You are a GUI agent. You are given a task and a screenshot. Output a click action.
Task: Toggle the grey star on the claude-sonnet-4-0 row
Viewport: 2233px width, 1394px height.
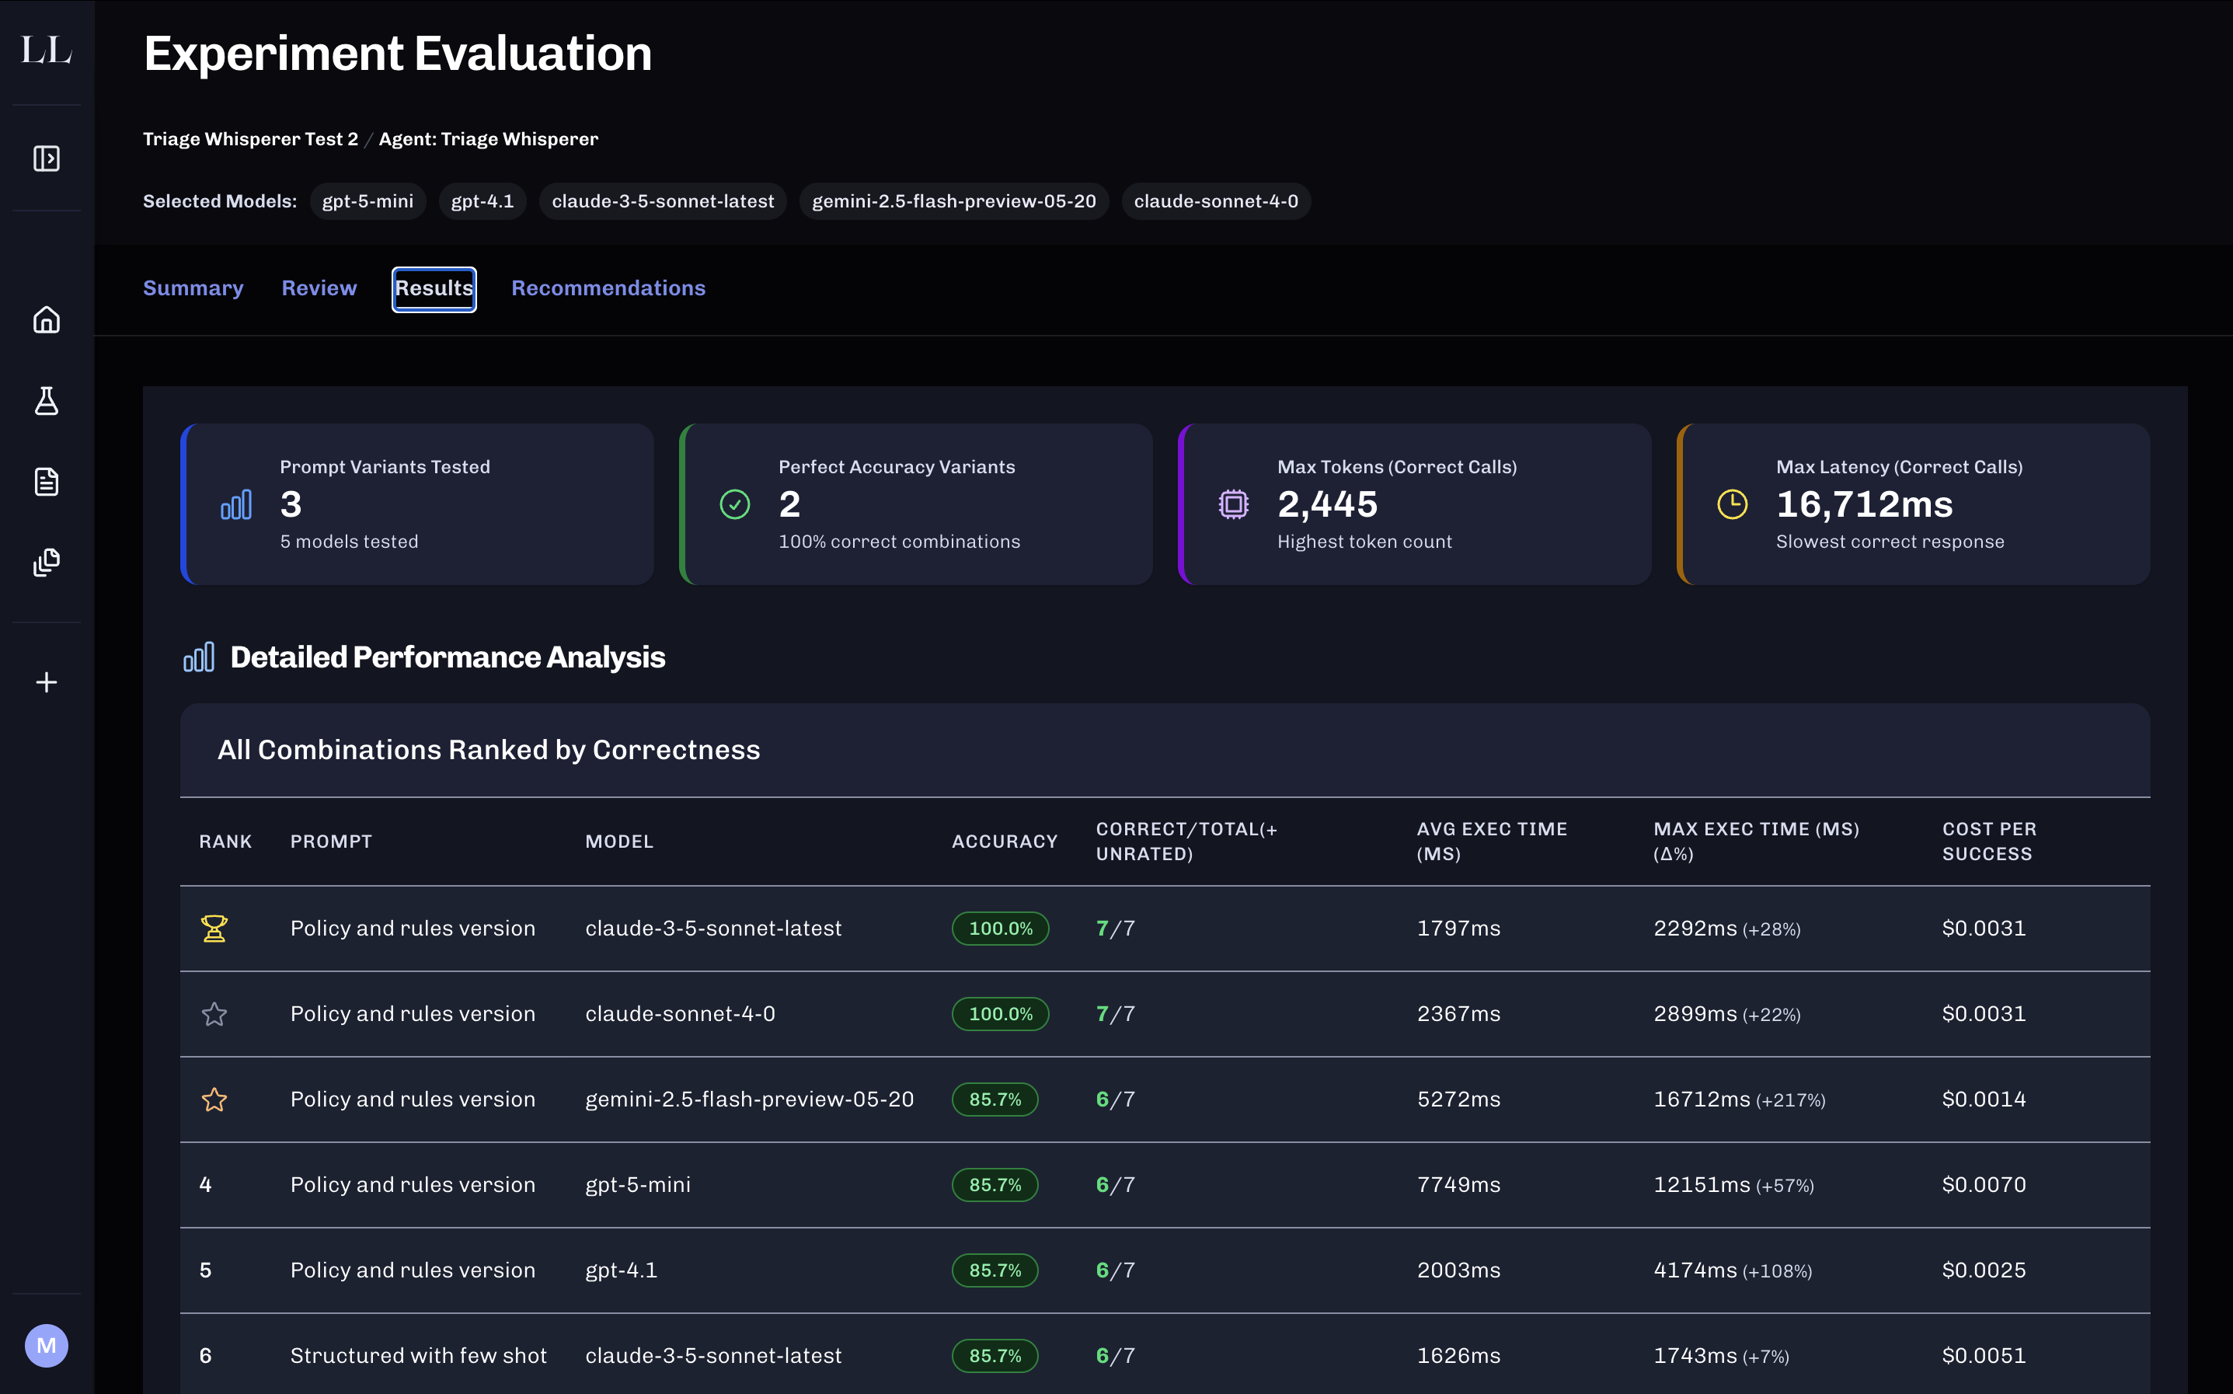214,1014
